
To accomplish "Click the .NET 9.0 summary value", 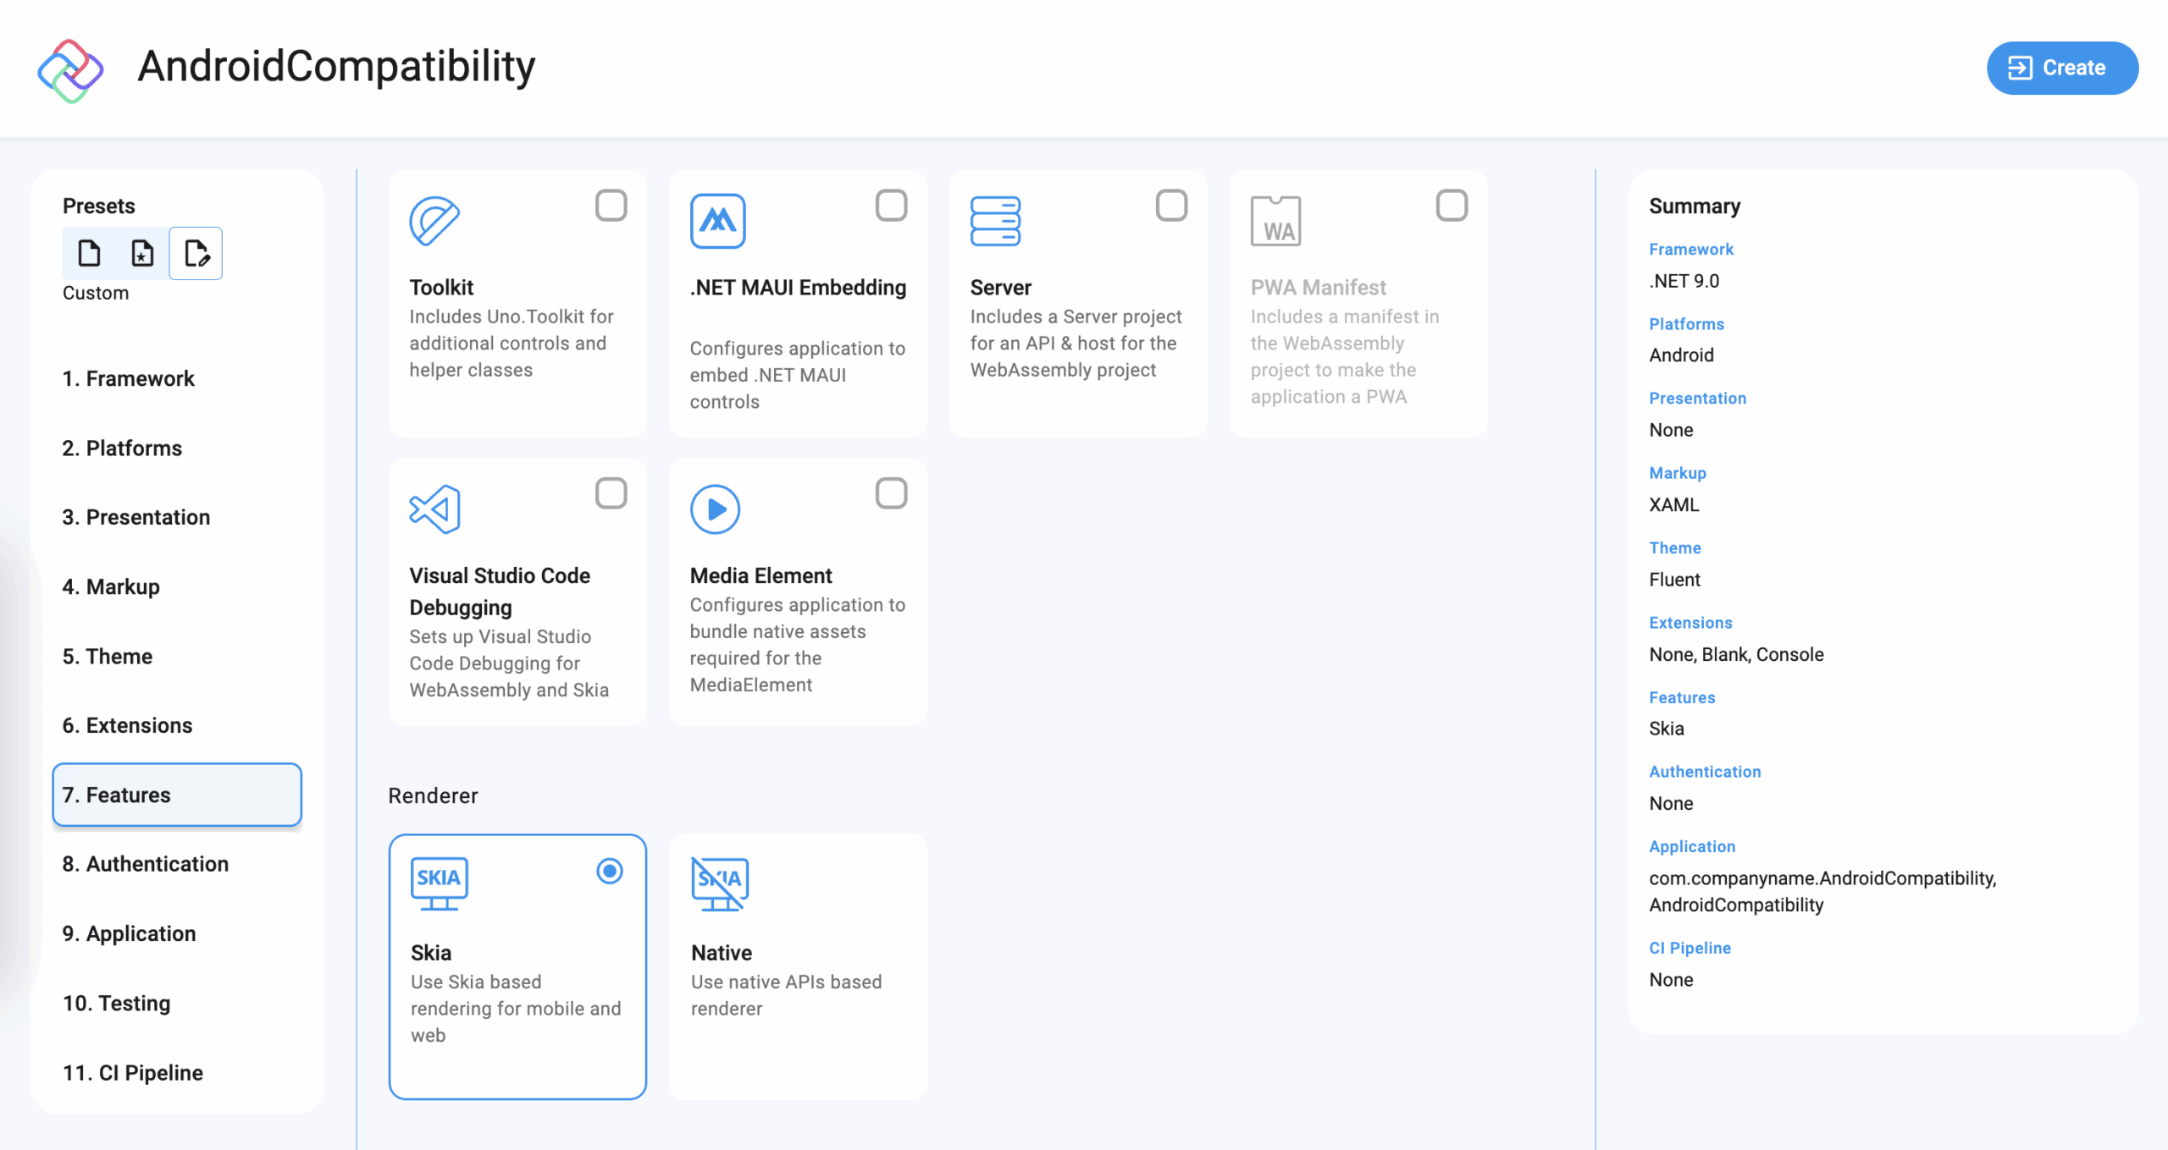I will tap(1684, 281).
